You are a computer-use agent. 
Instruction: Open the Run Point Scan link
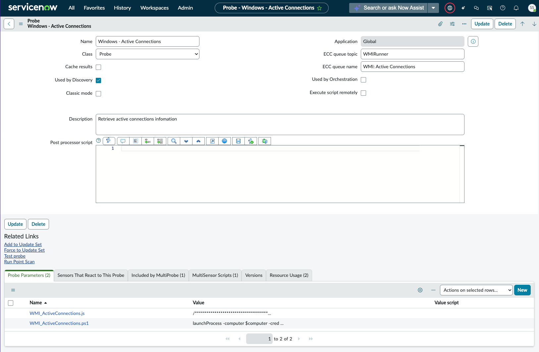[x=19, y=262]
